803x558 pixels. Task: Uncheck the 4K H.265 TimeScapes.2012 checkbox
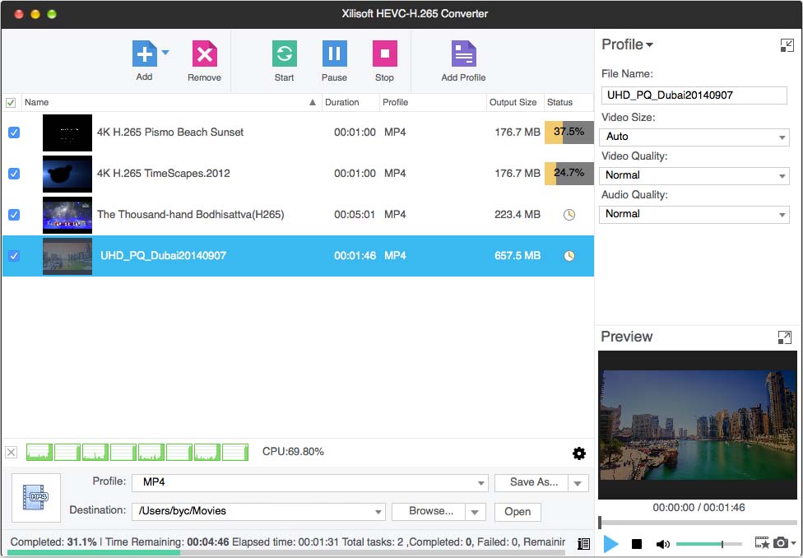click(13, 174)
